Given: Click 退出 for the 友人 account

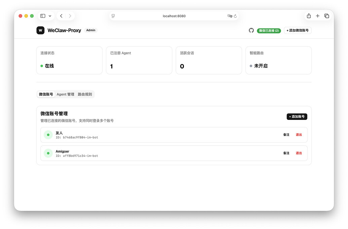Looking at the screenshot, I should 299,135.
